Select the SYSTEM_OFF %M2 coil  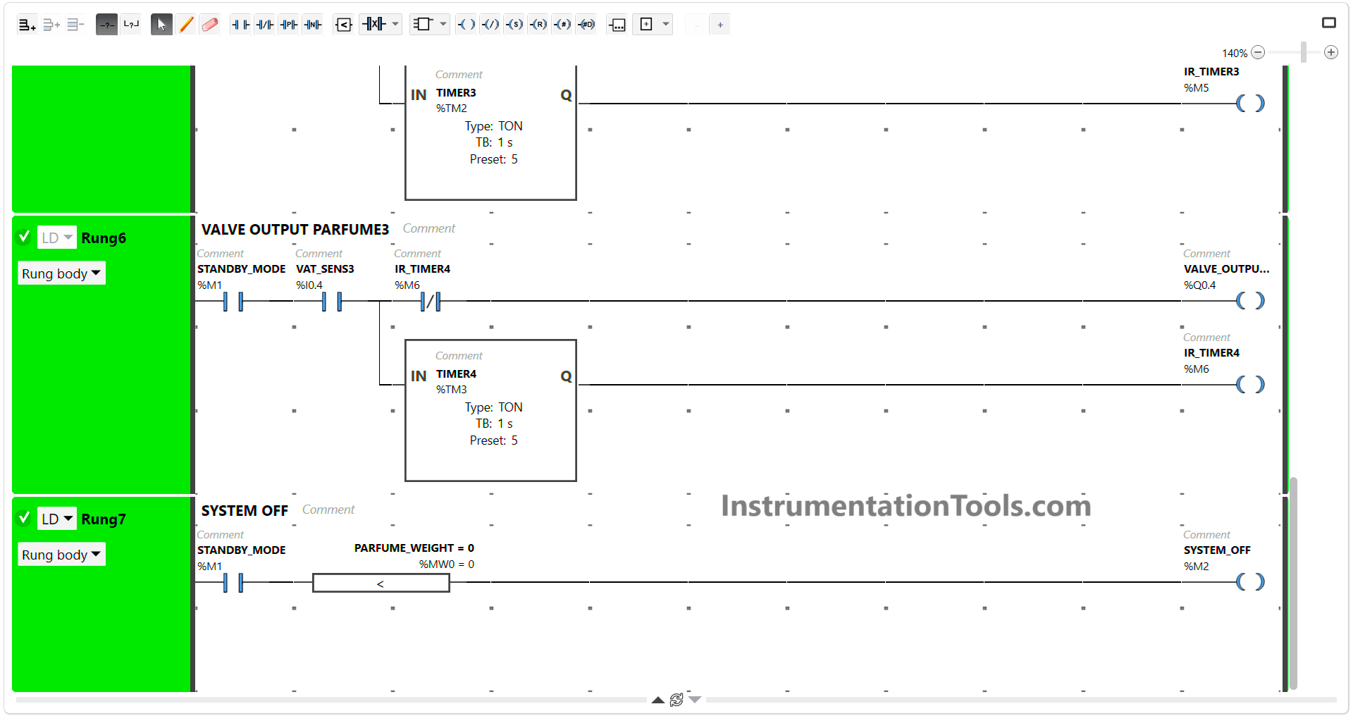[1251, 582]
